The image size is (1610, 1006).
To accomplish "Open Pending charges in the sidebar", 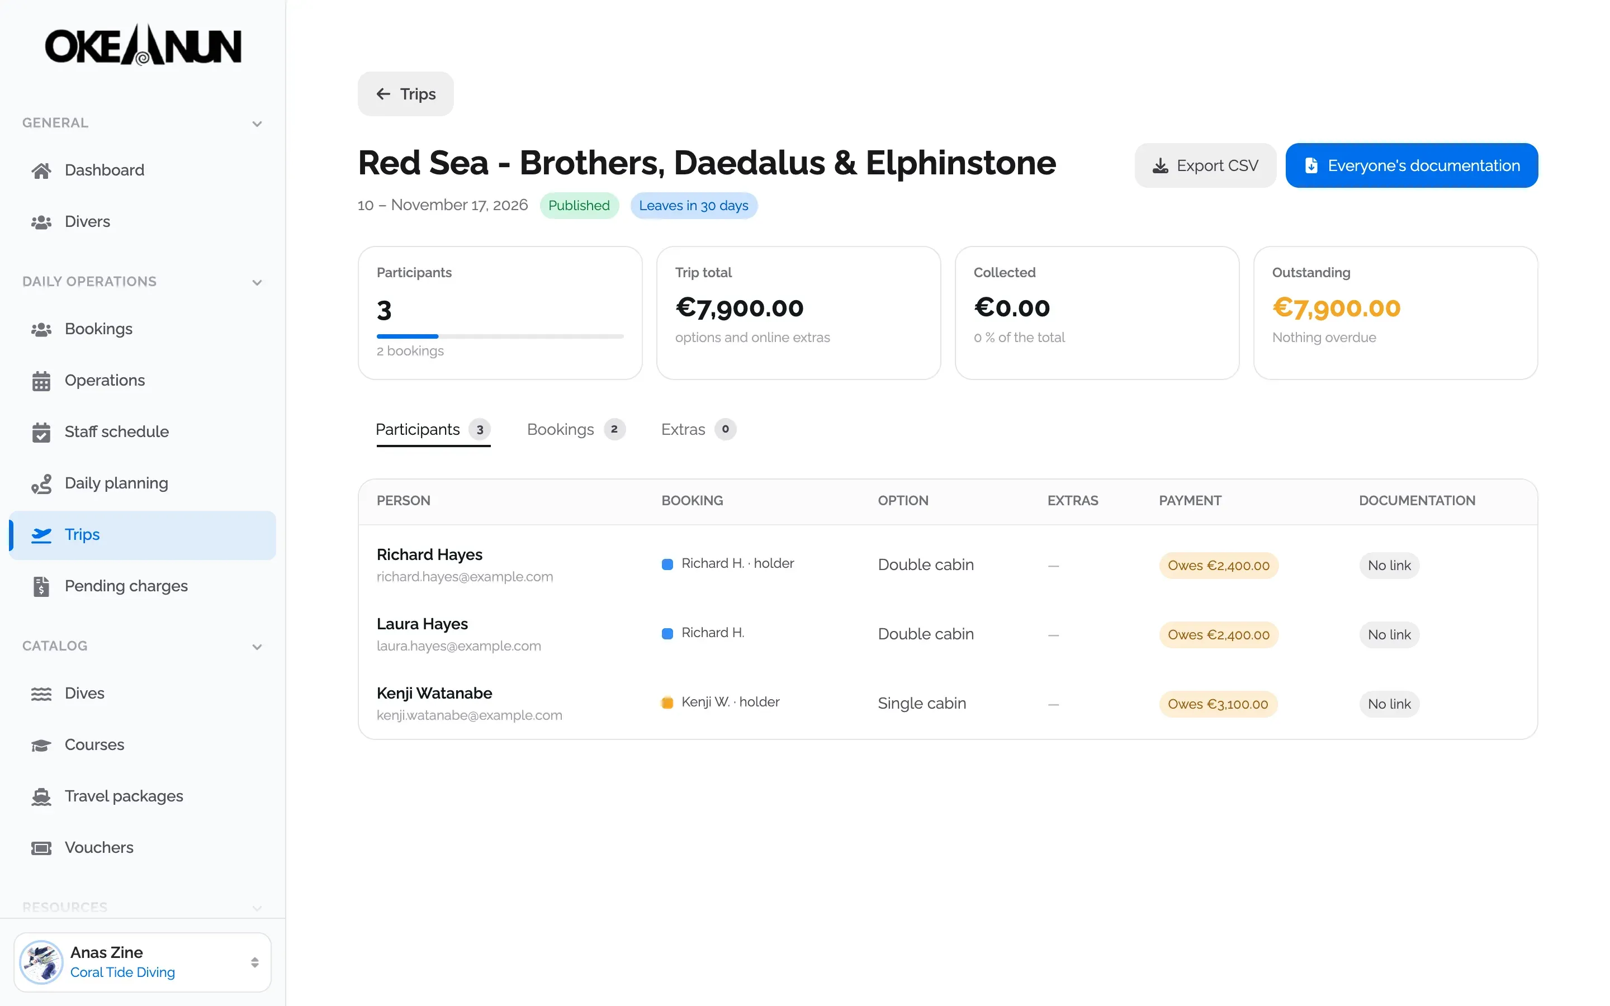I will (143, 586).
